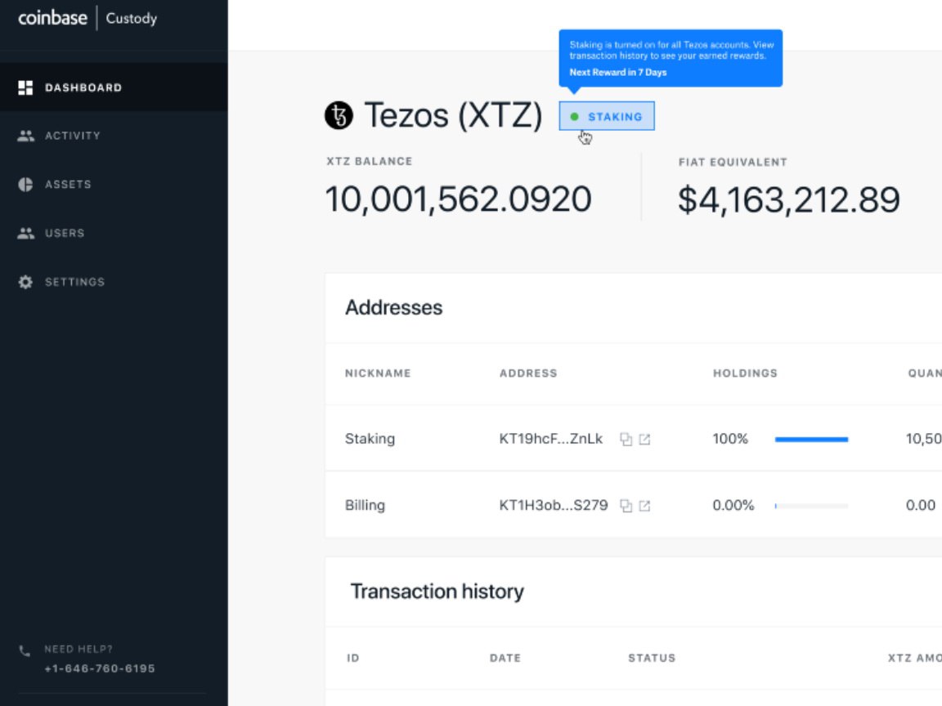Viewport: 942px width, 706px height.
Task: Click the Transaction history heading
Action: (437, 592)
